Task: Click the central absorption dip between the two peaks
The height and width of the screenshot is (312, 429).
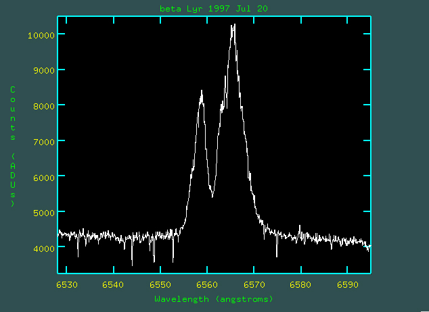Action: (212, 194)
